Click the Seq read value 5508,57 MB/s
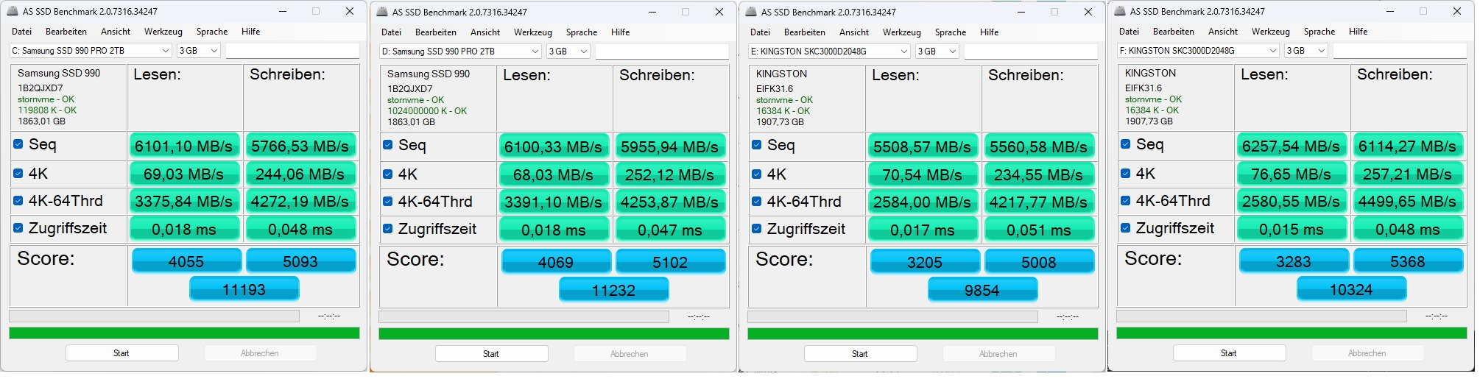1480x379 pixels. pos(923,146)
